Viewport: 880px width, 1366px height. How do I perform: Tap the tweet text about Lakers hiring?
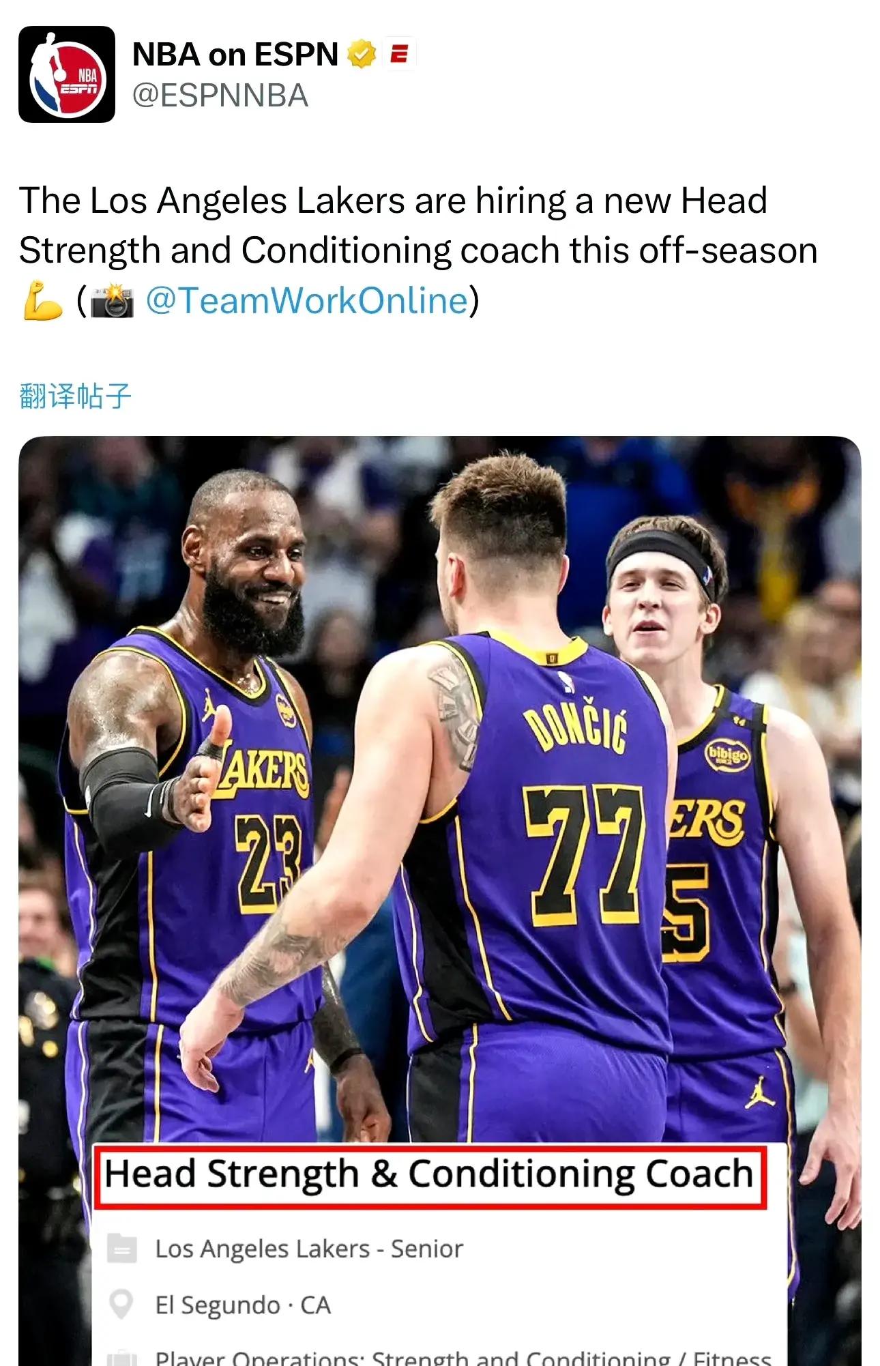click(418, 250)
